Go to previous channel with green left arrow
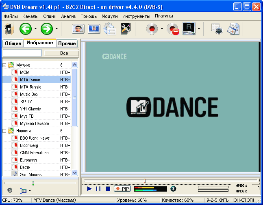 coord(26,29)
